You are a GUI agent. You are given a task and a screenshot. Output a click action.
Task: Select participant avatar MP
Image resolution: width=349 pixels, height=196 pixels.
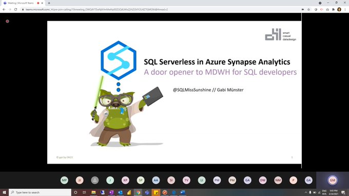tap(64, 180)
